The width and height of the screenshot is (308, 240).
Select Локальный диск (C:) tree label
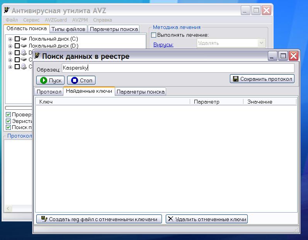[x=53, y=39]
